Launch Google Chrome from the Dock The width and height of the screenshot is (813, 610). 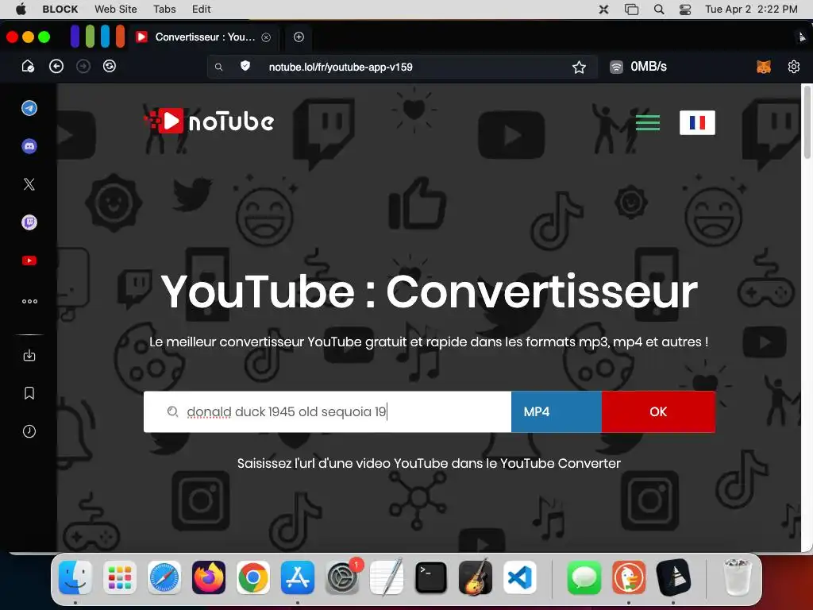[253, 577]
